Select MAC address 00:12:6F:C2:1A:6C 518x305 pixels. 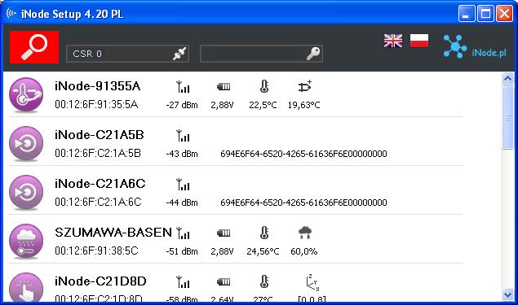point(98,202)
